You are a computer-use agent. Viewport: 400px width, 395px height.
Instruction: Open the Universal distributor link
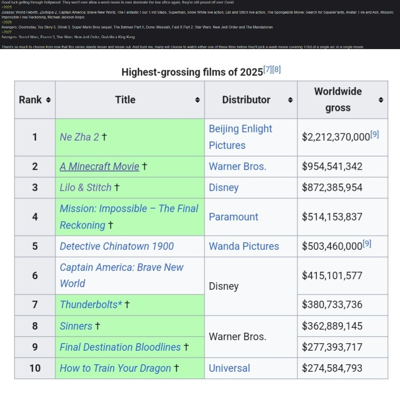click(229, 368)
